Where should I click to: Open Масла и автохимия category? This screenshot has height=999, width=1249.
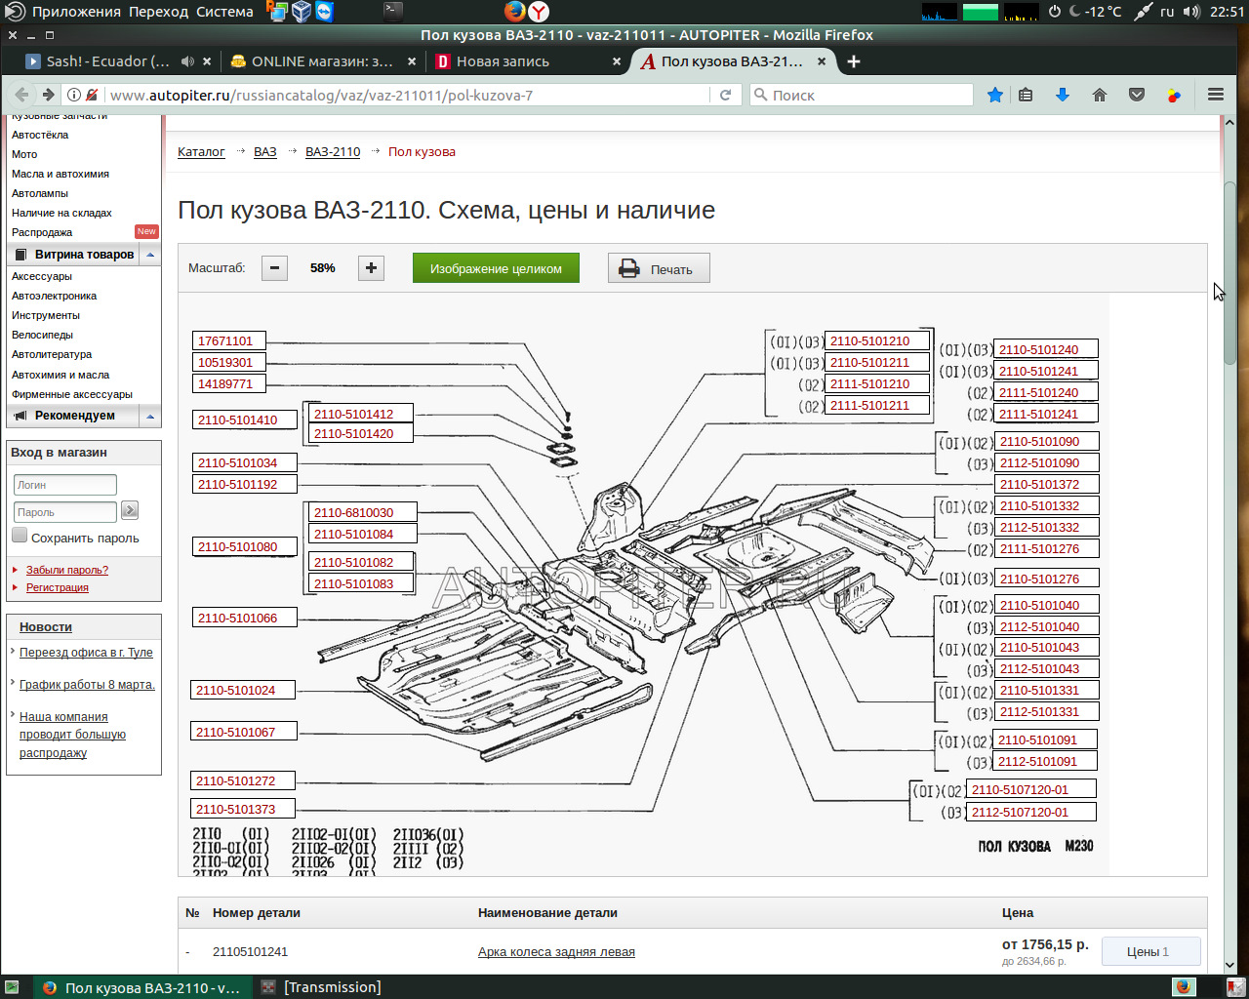click(60, 174)
